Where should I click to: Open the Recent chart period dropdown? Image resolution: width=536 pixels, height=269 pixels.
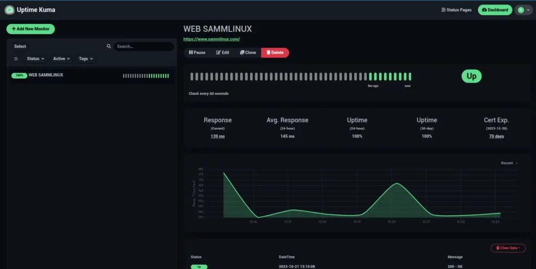point(509,163)
